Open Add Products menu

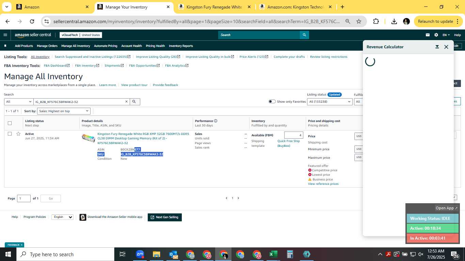[x=24, y=46]
